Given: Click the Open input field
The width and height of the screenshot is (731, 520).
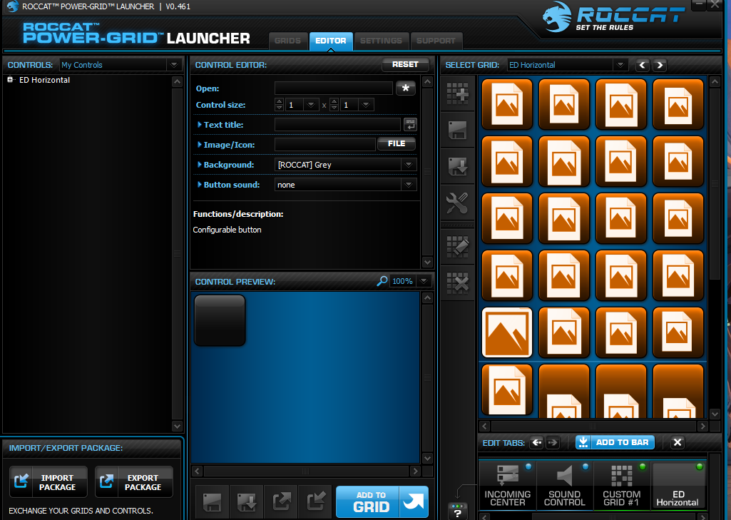Looking at the screenshot, I should pos(333,88).
